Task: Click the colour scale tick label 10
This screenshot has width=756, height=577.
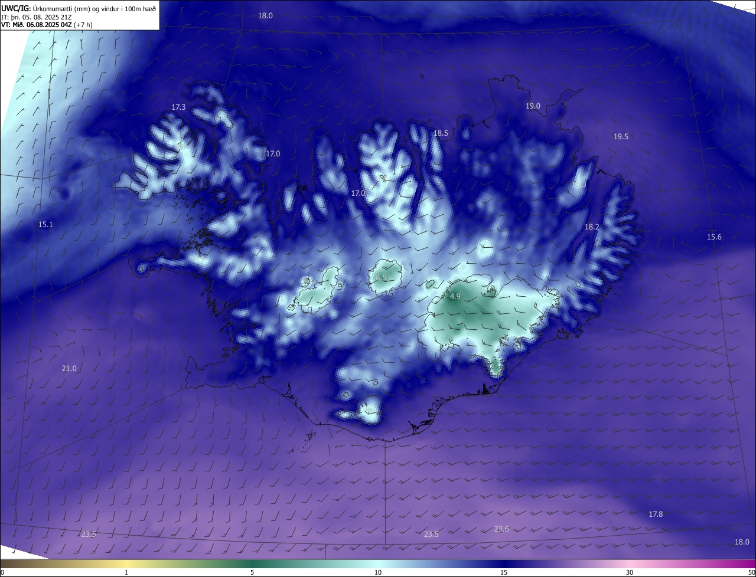Action: tap(378, 572)
